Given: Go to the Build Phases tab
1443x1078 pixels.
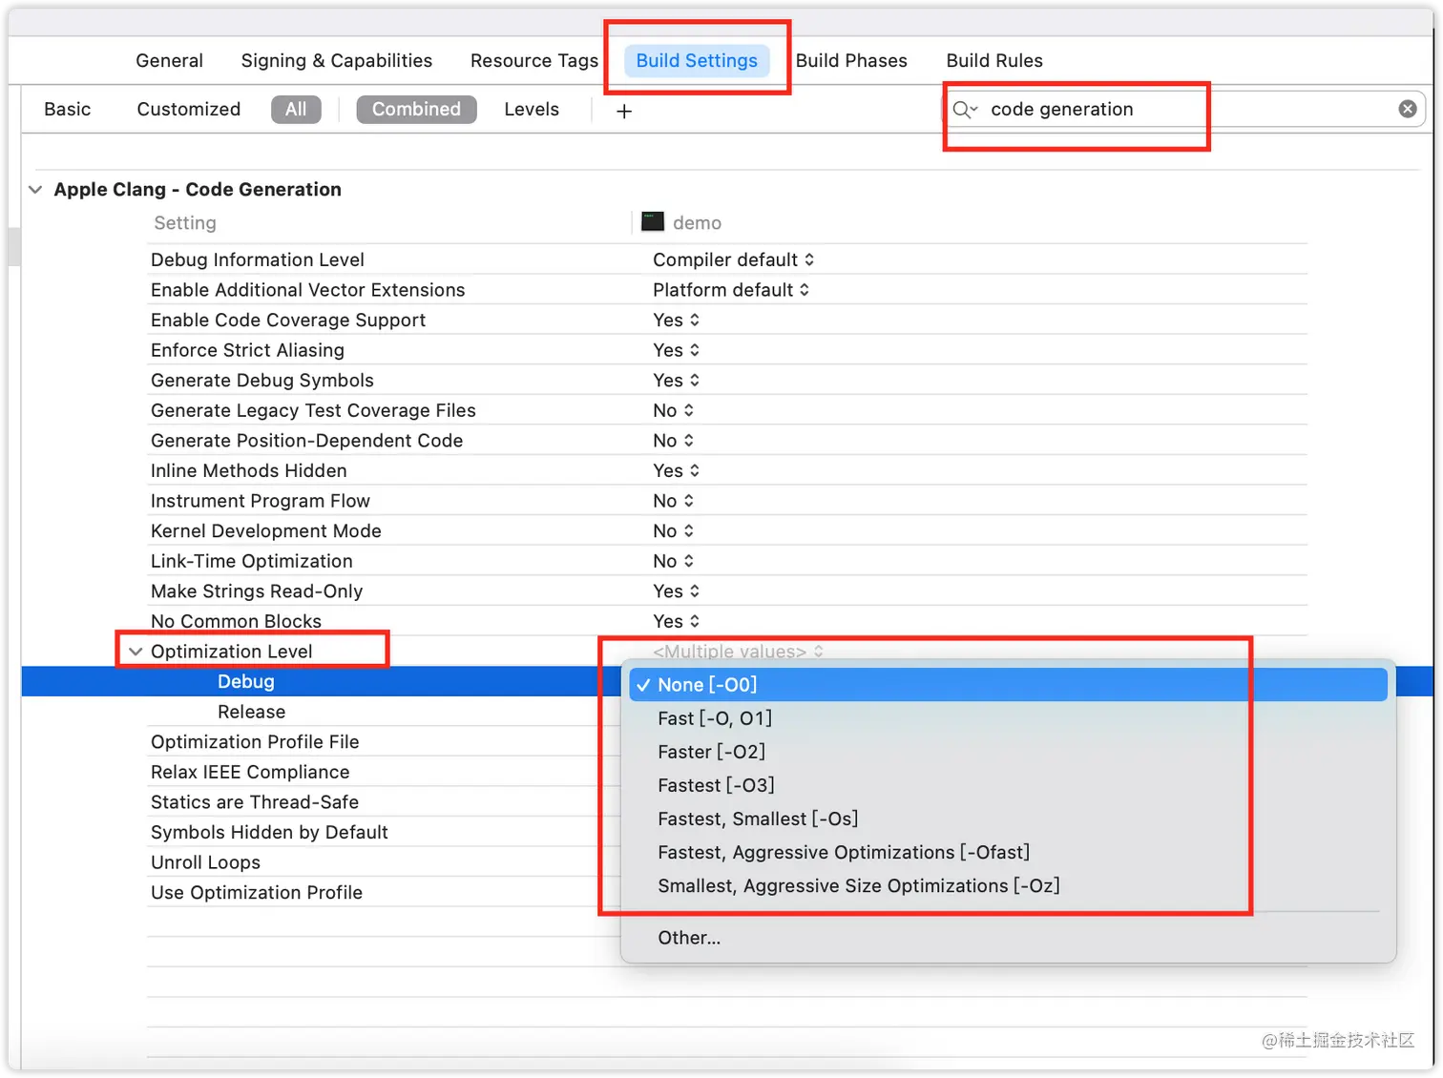Looking at the screenshot, I should click(851, 60).
